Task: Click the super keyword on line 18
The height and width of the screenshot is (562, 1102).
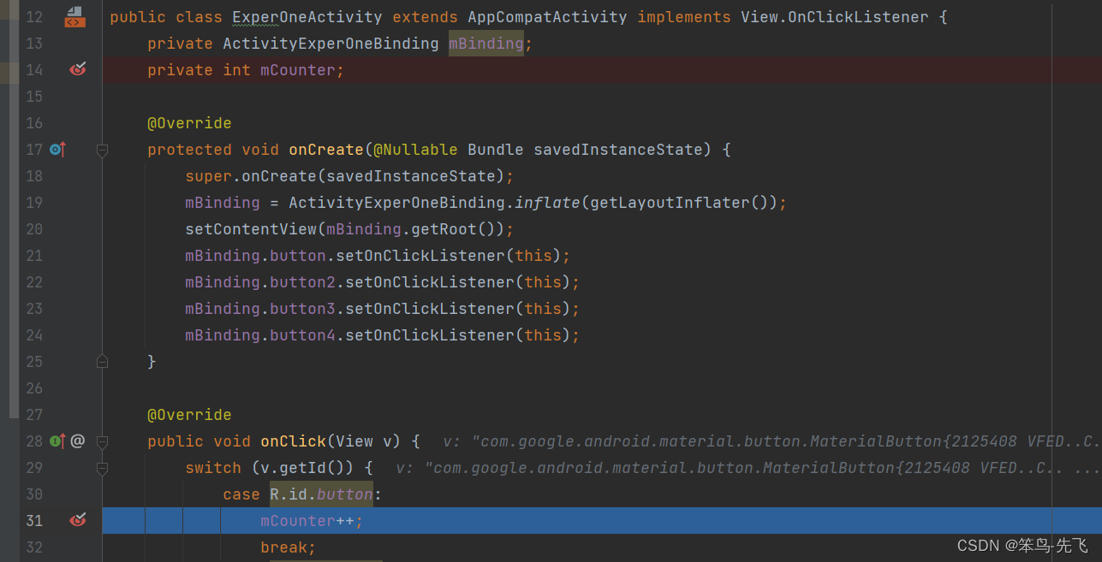Action: click(x=208, y=176)
